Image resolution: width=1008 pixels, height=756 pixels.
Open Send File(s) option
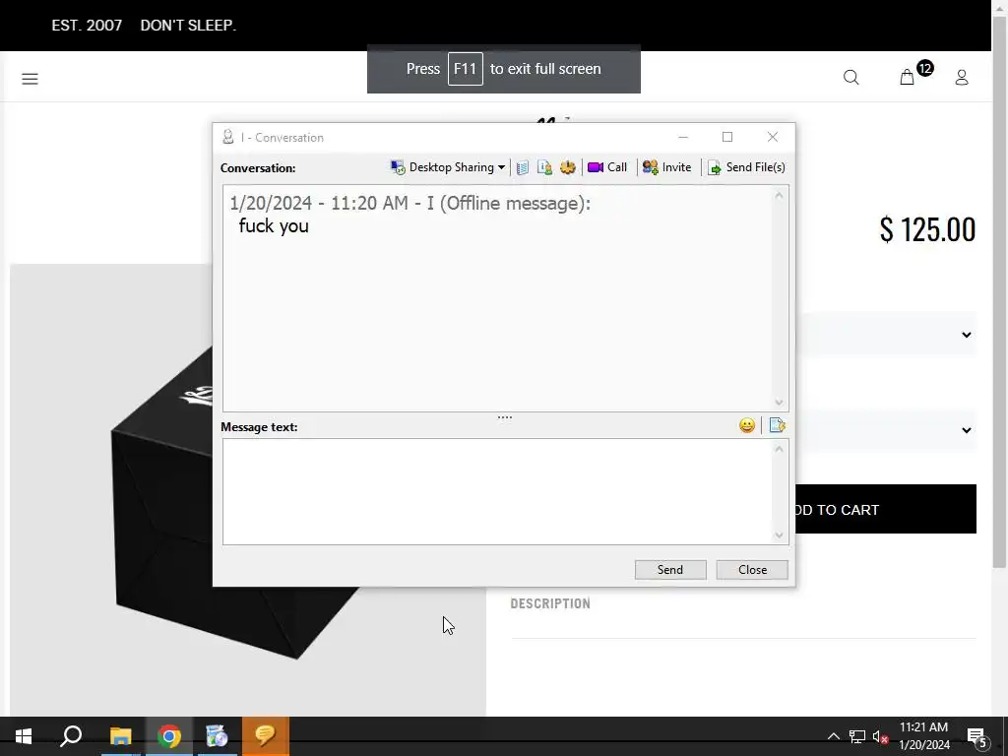tap(746, 167)
